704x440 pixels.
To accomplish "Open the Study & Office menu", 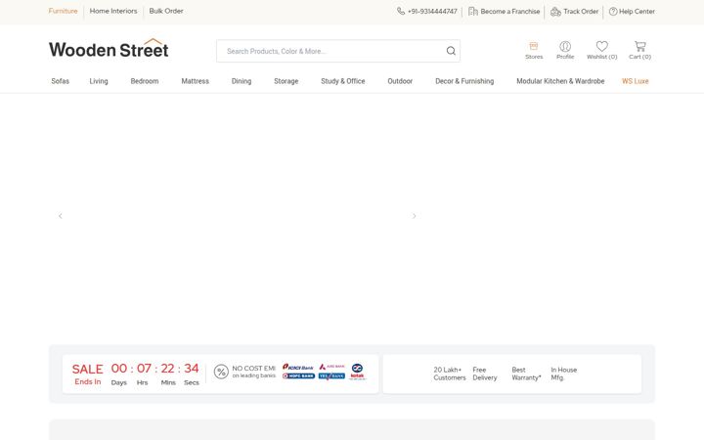I will point(343,81).
